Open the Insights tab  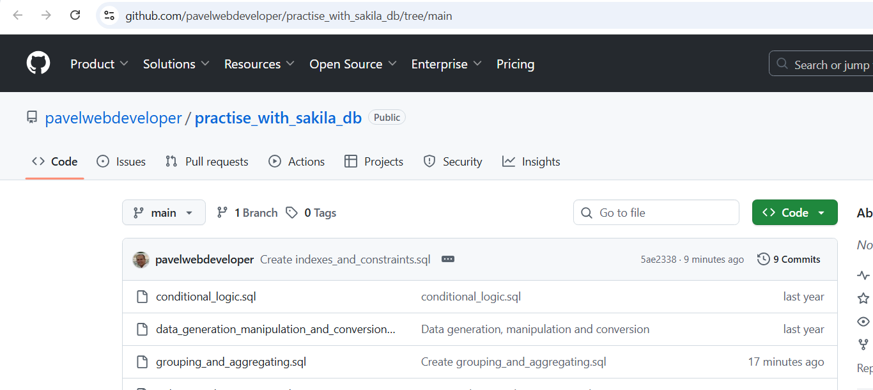pyautogui.click(x=531, y=162)
